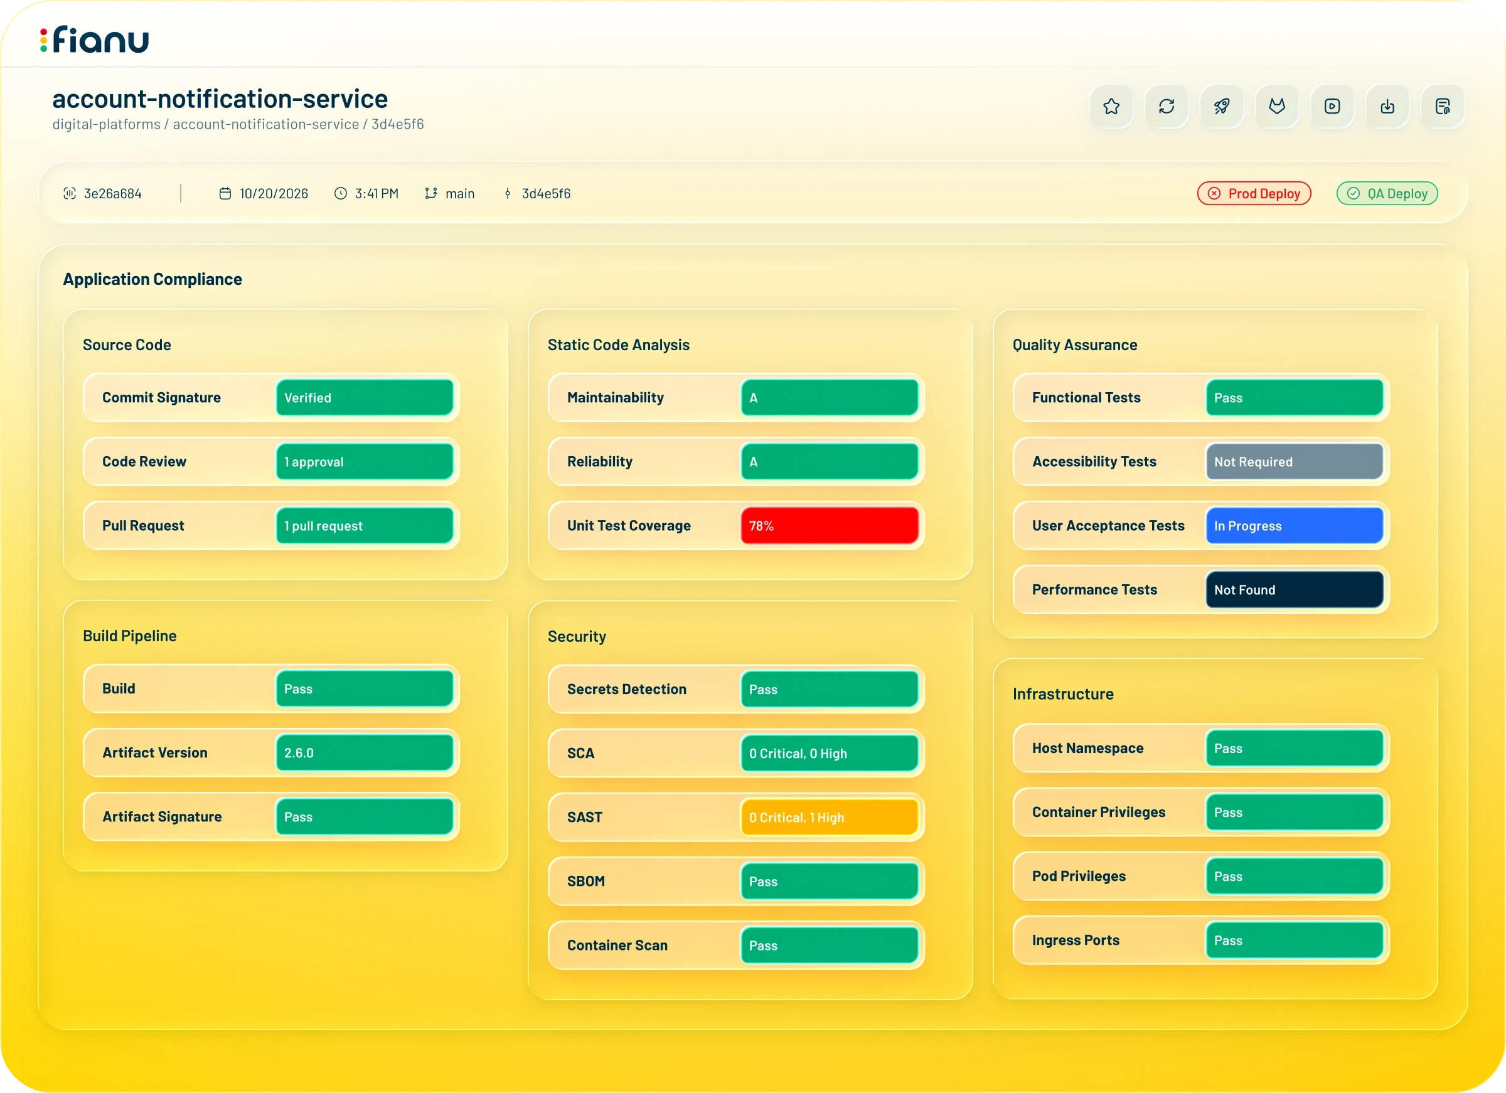Click the account-notification-service page title

[220, 99]
